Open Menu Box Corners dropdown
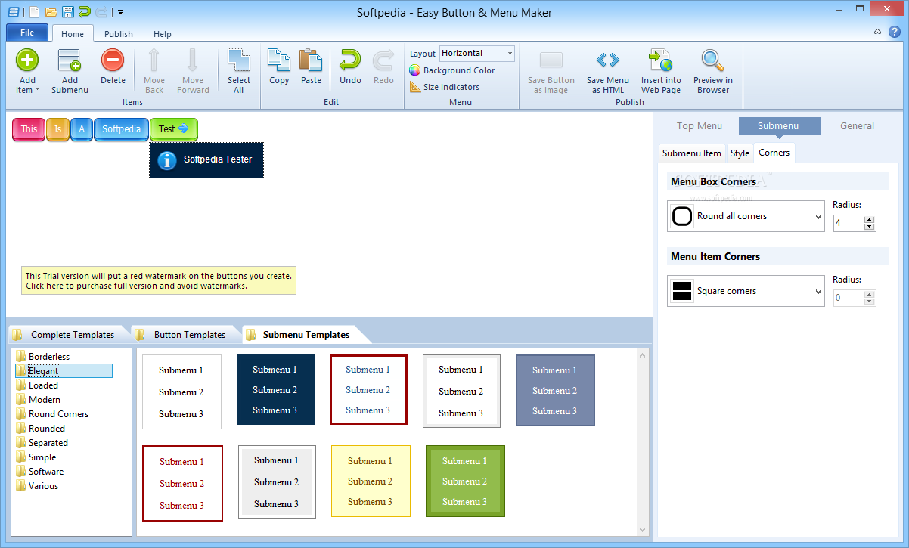The width and height of the screenshot is (909, 548). [x=746, y=216]
